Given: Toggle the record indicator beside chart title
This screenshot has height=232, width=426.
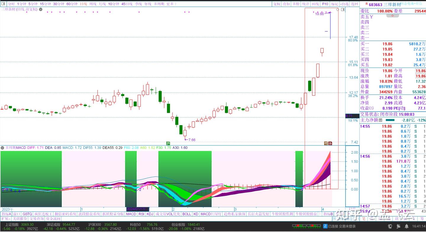Looking at the screenshot, I should point(40,9).
